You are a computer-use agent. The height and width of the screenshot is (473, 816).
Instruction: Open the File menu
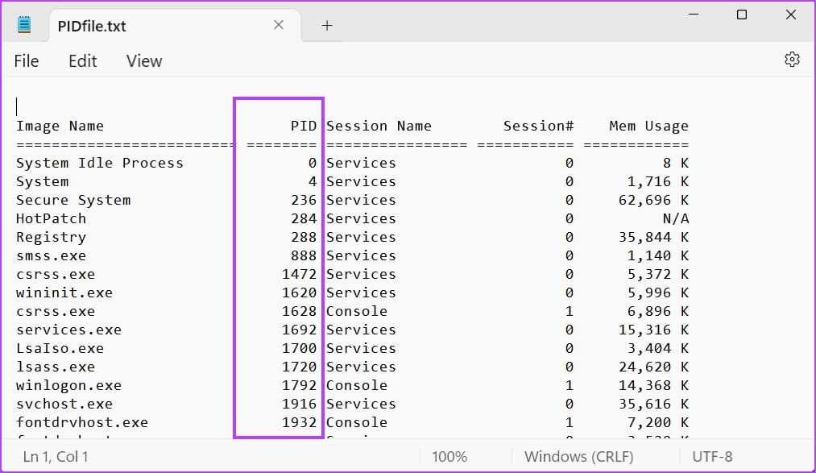27,60
